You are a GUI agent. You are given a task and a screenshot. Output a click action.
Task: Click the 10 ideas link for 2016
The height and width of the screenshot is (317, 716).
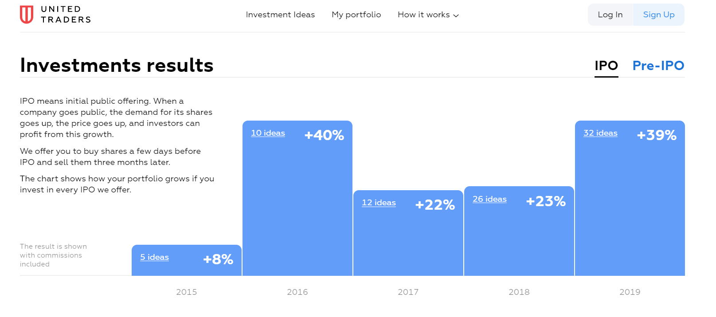[x=268, y=133]
